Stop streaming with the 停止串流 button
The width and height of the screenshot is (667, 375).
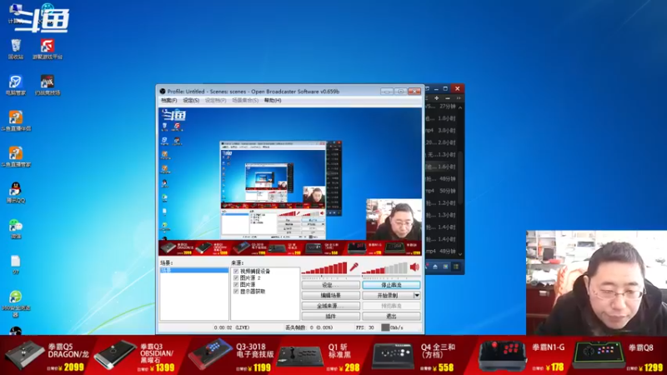[x=391, y=285]
